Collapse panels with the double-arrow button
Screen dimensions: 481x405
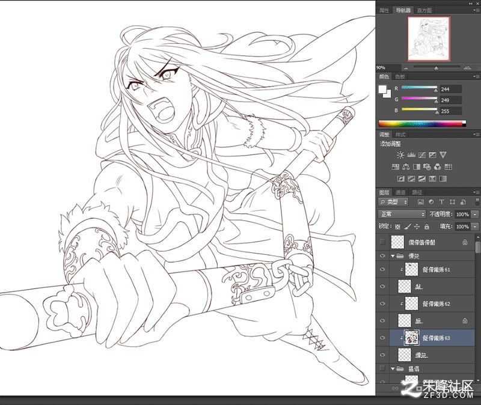click(471, 3)
